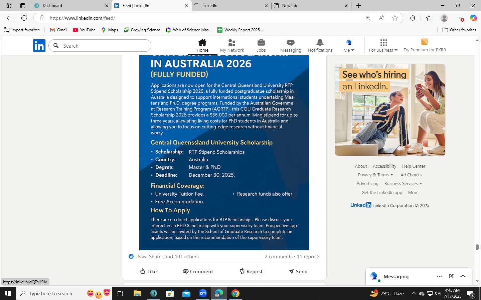Open a new browser tab
481x300 pixels.
[358, 6]
